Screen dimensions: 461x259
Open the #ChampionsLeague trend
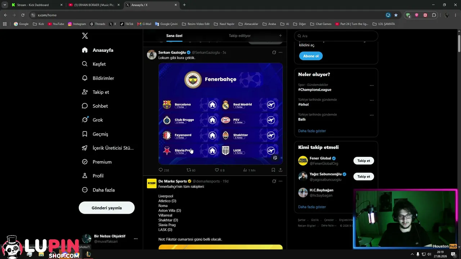pyautogui.click(x=315, y=90)
